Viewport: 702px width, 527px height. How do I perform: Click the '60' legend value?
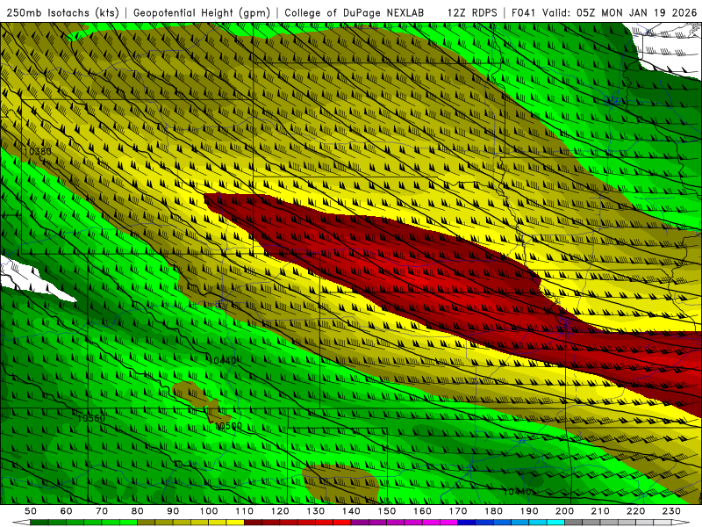66,511
